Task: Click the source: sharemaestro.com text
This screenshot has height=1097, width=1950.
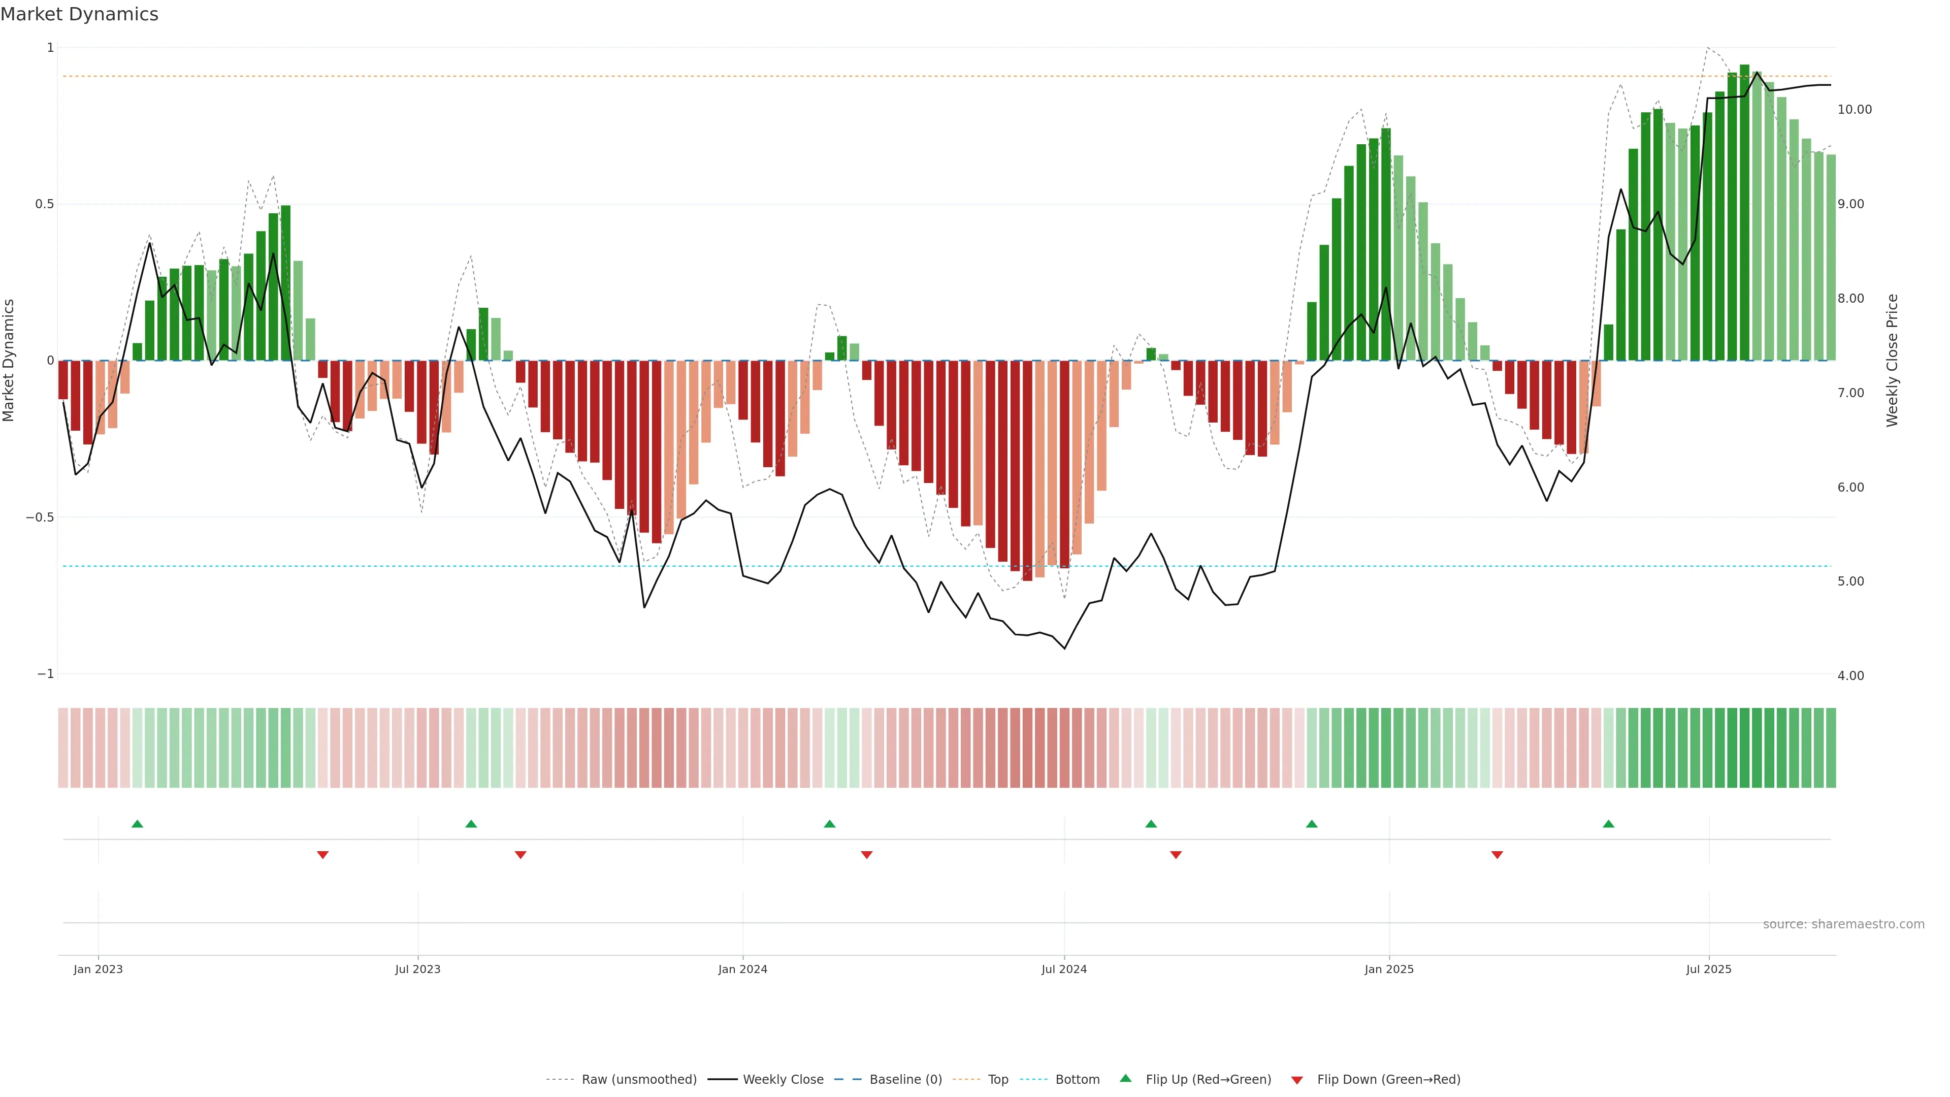Action: point(1843,924)
